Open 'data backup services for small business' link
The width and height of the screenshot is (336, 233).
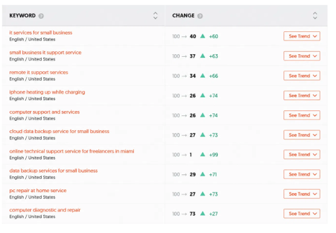53,171
